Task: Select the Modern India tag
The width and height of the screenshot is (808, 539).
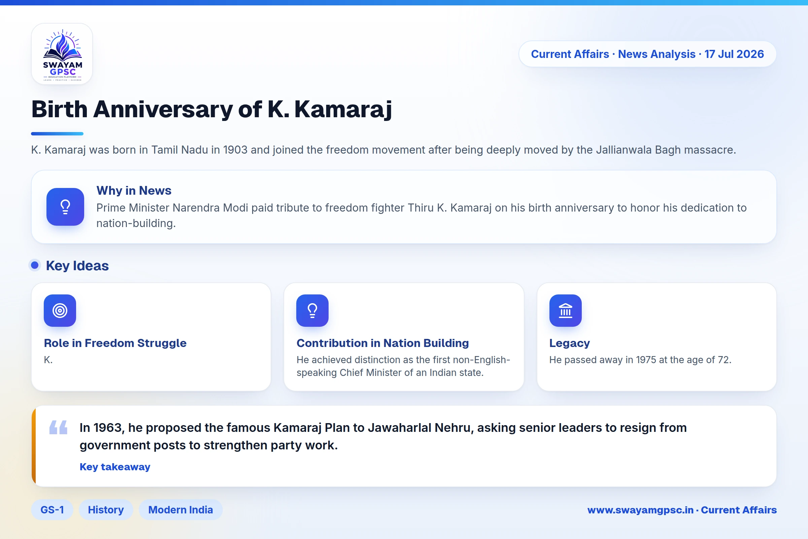Action: tap(181, 510)
